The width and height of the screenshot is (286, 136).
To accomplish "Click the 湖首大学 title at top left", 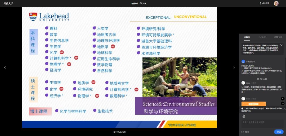I will (x=8, y=3).
